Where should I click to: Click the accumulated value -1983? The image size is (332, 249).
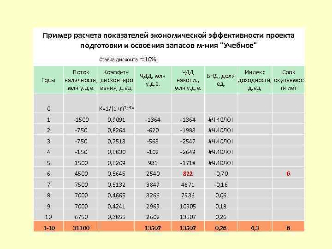tap(188, 130)
